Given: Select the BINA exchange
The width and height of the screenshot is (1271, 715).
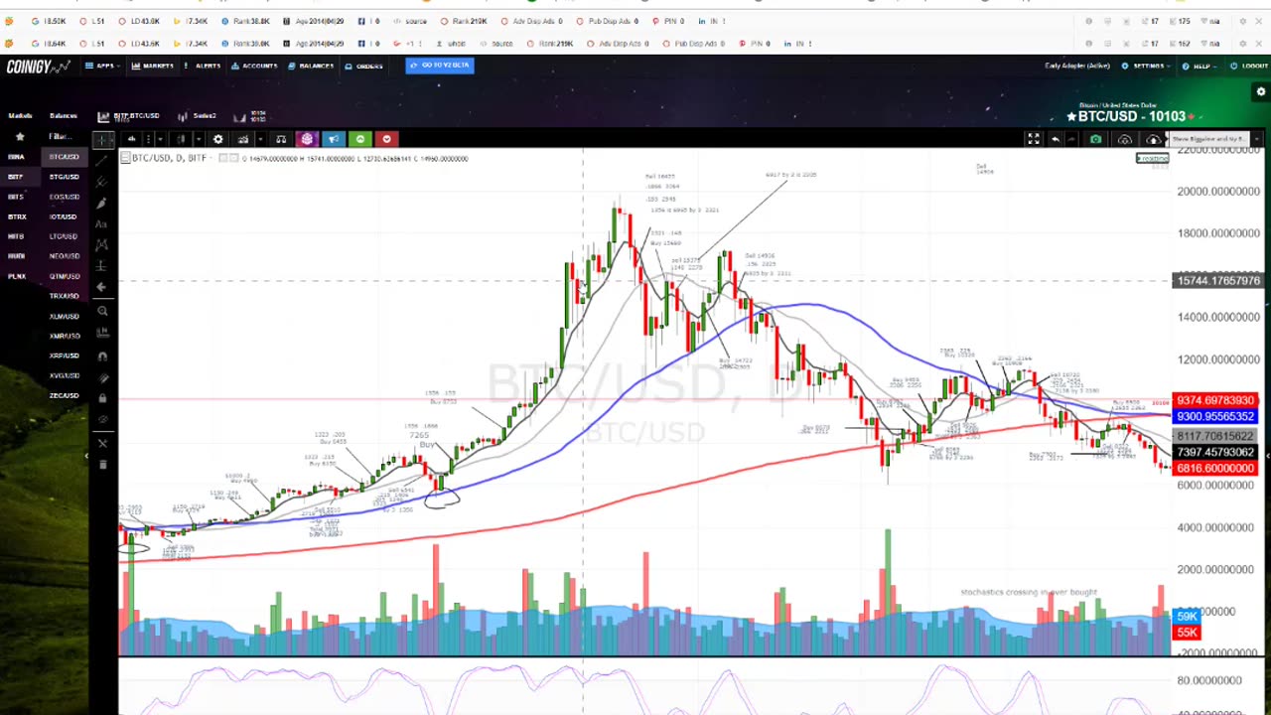Looking at the screenshot, I should click(17, 157).
